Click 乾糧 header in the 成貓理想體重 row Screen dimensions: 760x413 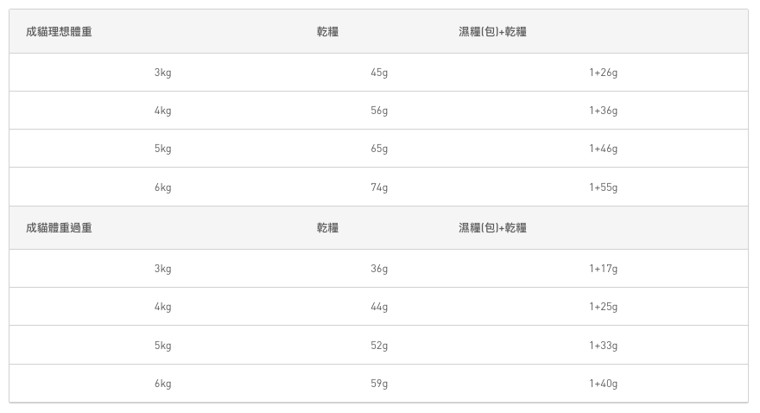tap(327, 32)
